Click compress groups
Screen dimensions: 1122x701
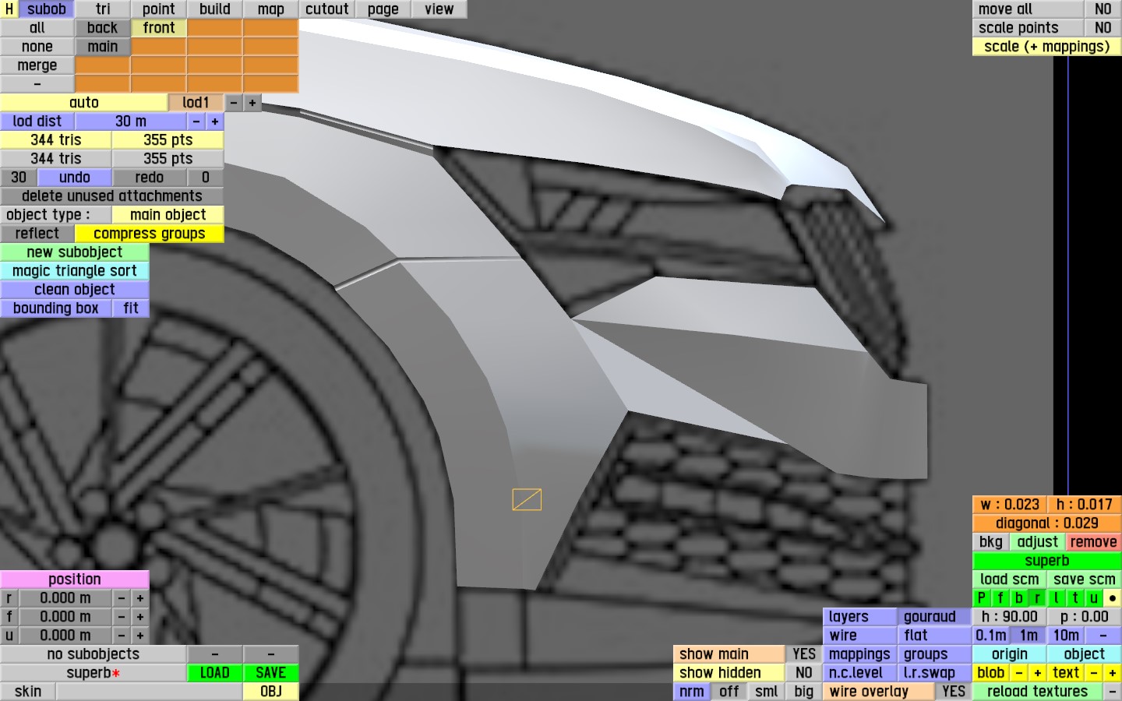[150, 234]
